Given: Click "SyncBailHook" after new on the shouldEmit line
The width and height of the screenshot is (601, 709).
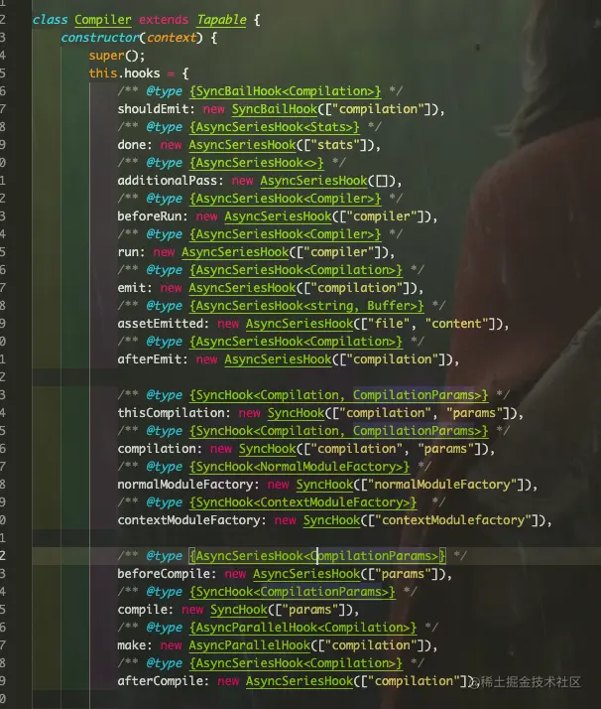Looking at the screenshot, I should coord(275,109).
